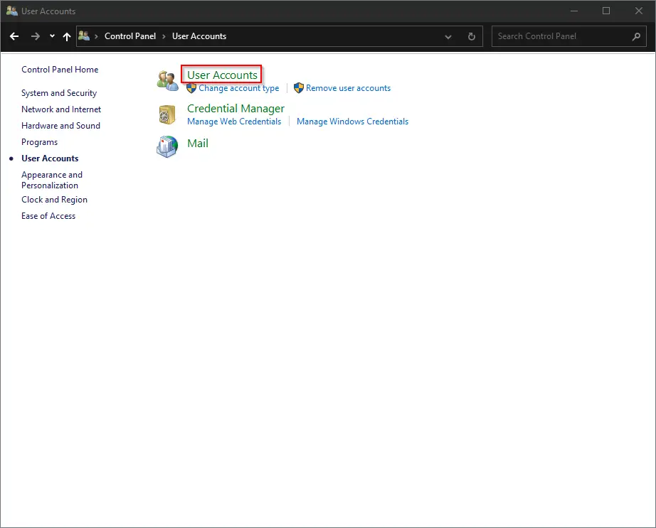Click address bar users icon
The width and height of the screenshot is (656, 528).
[x=84, y=36]
